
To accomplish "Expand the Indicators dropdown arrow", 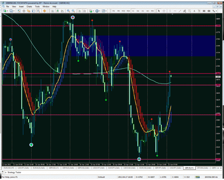I will [93, 11].
